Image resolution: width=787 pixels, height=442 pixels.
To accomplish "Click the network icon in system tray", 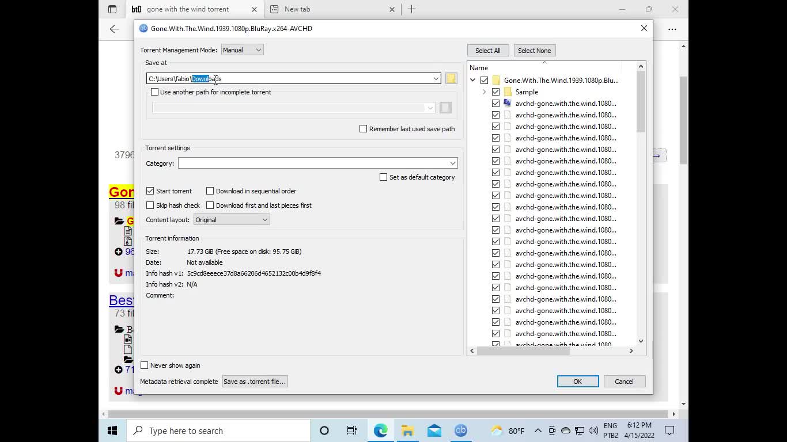I will [579, 430].
